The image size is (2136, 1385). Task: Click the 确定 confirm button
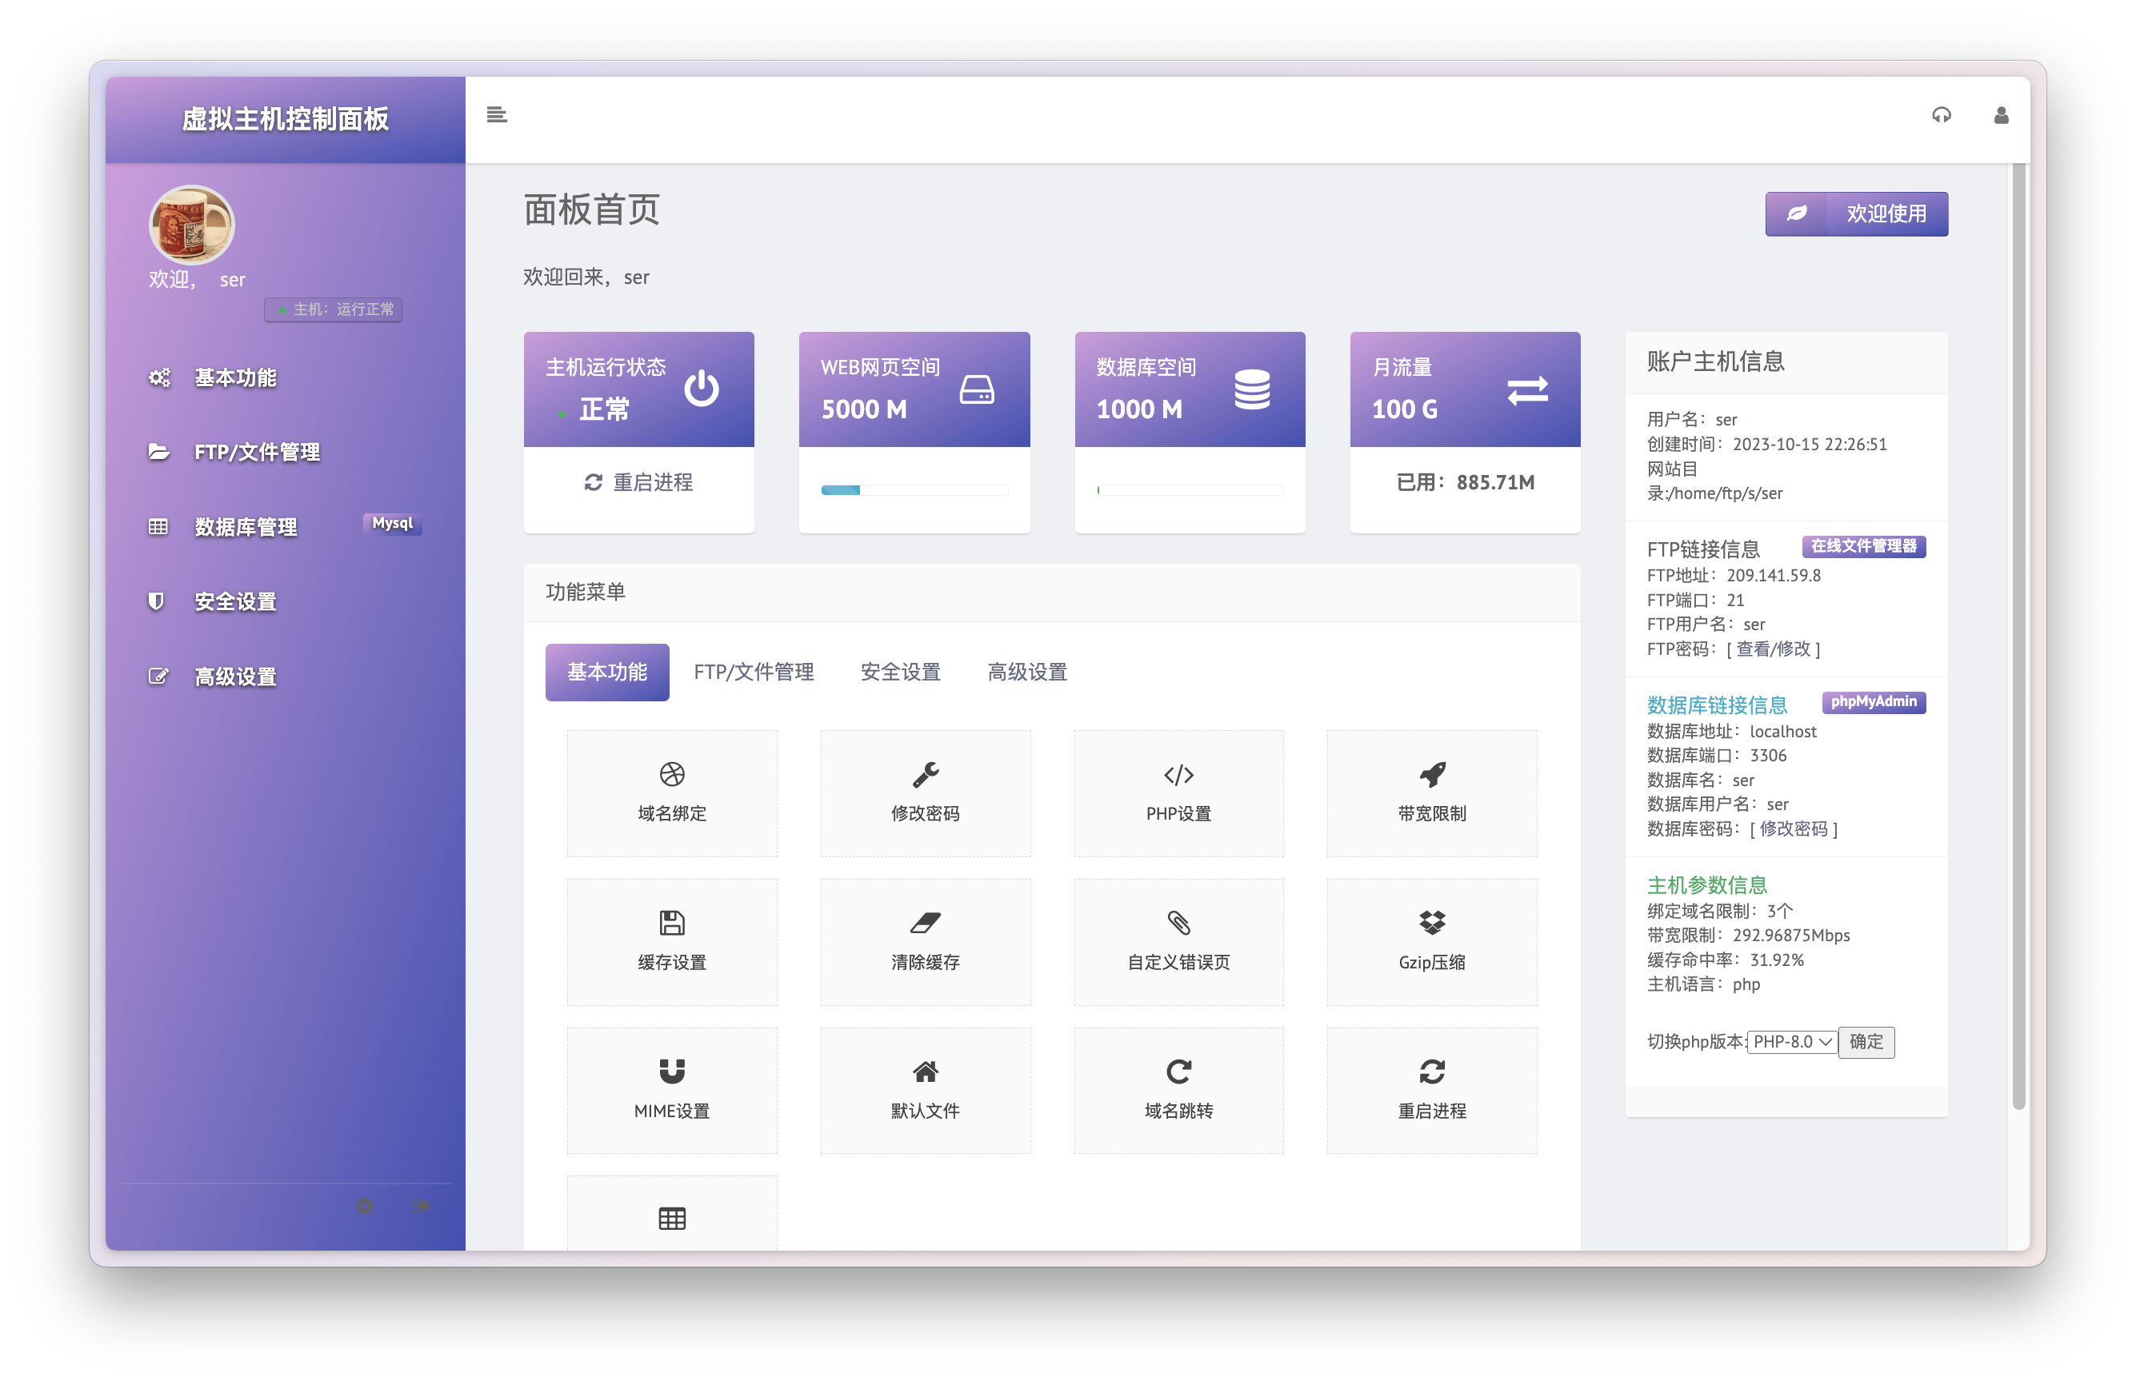1865,1041
